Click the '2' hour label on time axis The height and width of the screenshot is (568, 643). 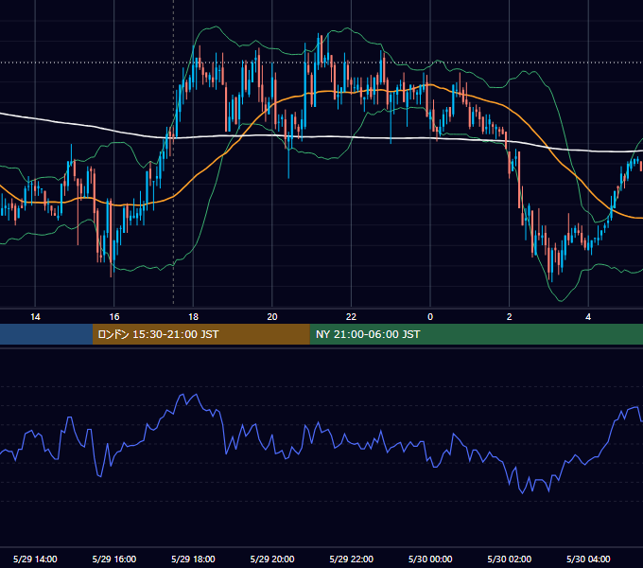pyautogui.click(x=510, y=317)
